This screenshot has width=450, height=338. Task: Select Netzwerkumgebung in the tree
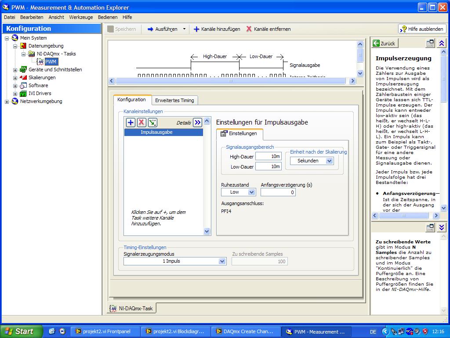(x=41, y=101)
